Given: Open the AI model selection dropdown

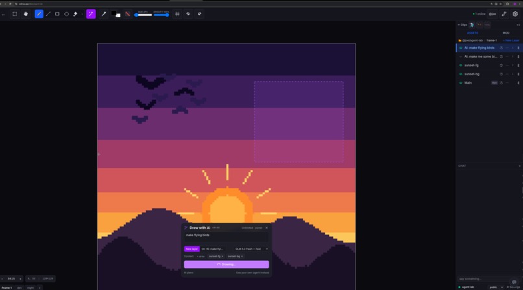Looking at the screenshot, I should click(252, 249).
